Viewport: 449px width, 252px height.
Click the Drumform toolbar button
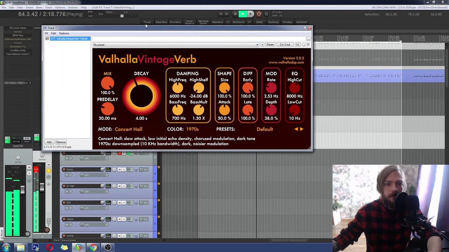pyautogui.click(x=175, y=22)
